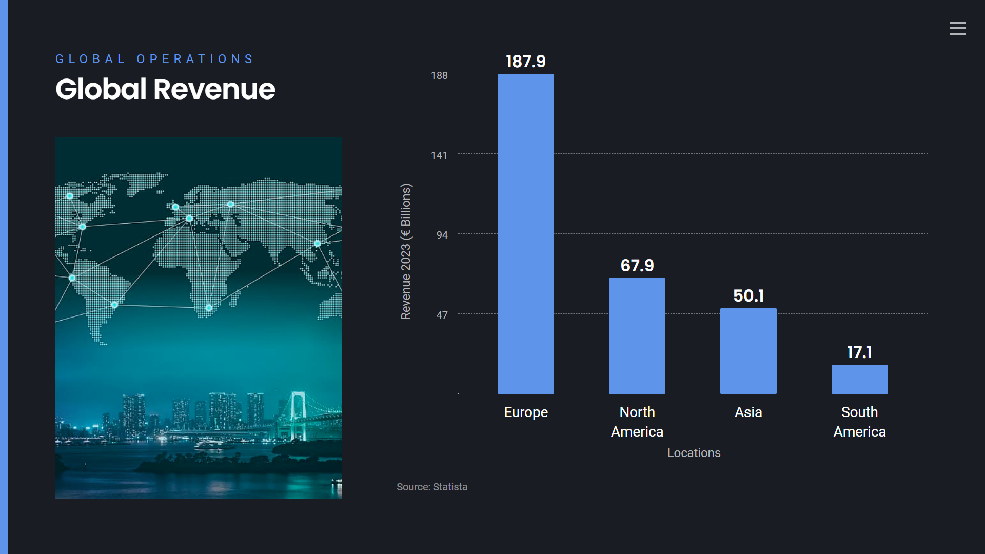Click the Europe axis category label
The image size is (985, 554).
point(525,412)
